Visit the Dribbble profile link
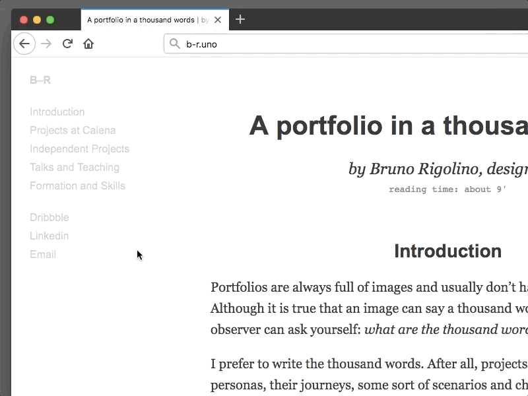 tap(49, 218)
